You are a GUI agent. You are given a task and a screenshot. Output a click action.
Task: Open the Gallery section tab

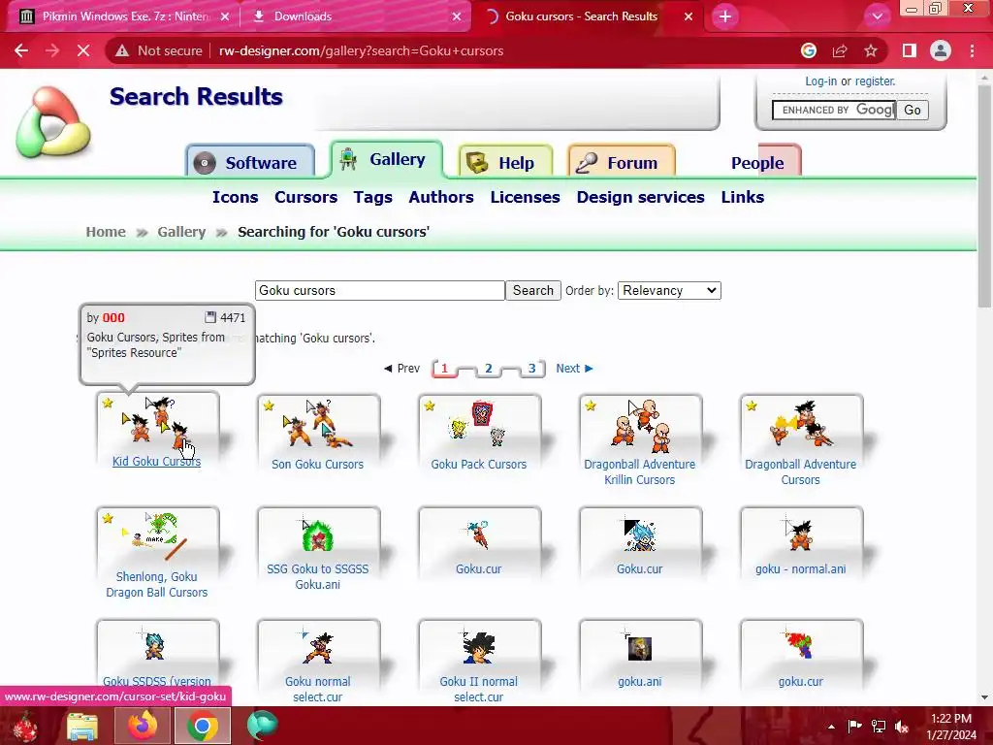click(x=386, y=159)
